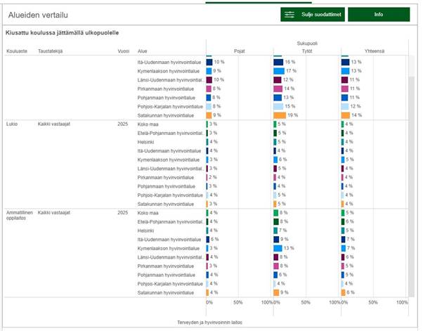Click Satakunta 19 % orange bar under Tytöt
Image resolution: width=423 pixels, height=331 pixels.
coord(280,115)
